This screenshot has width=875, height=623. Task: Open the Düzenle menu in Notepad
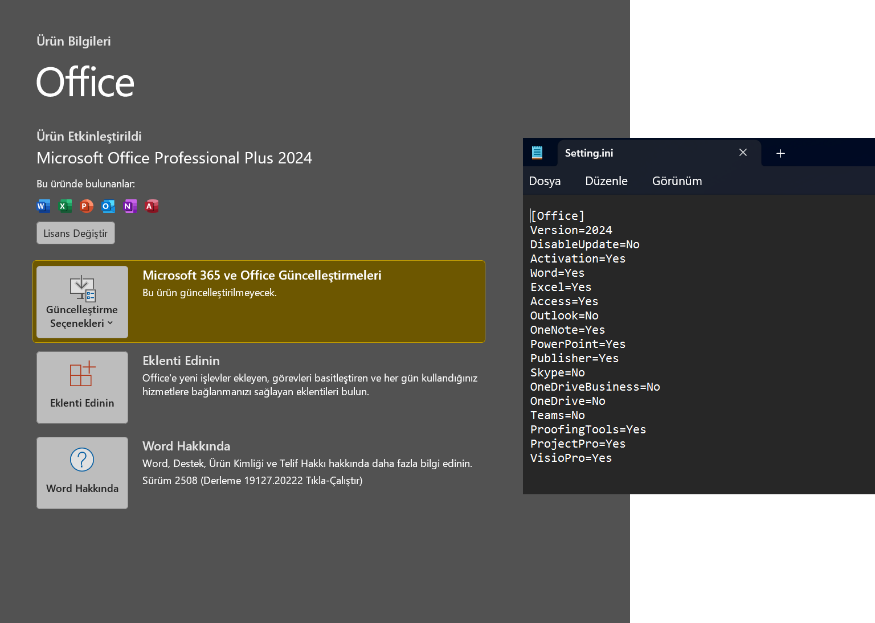point(606,181)
